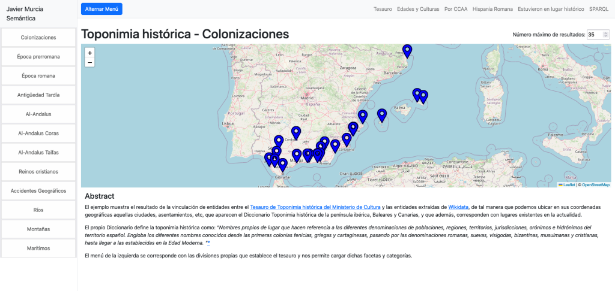Click the map marker near Perpignan
615x291 pixels.
407,51
